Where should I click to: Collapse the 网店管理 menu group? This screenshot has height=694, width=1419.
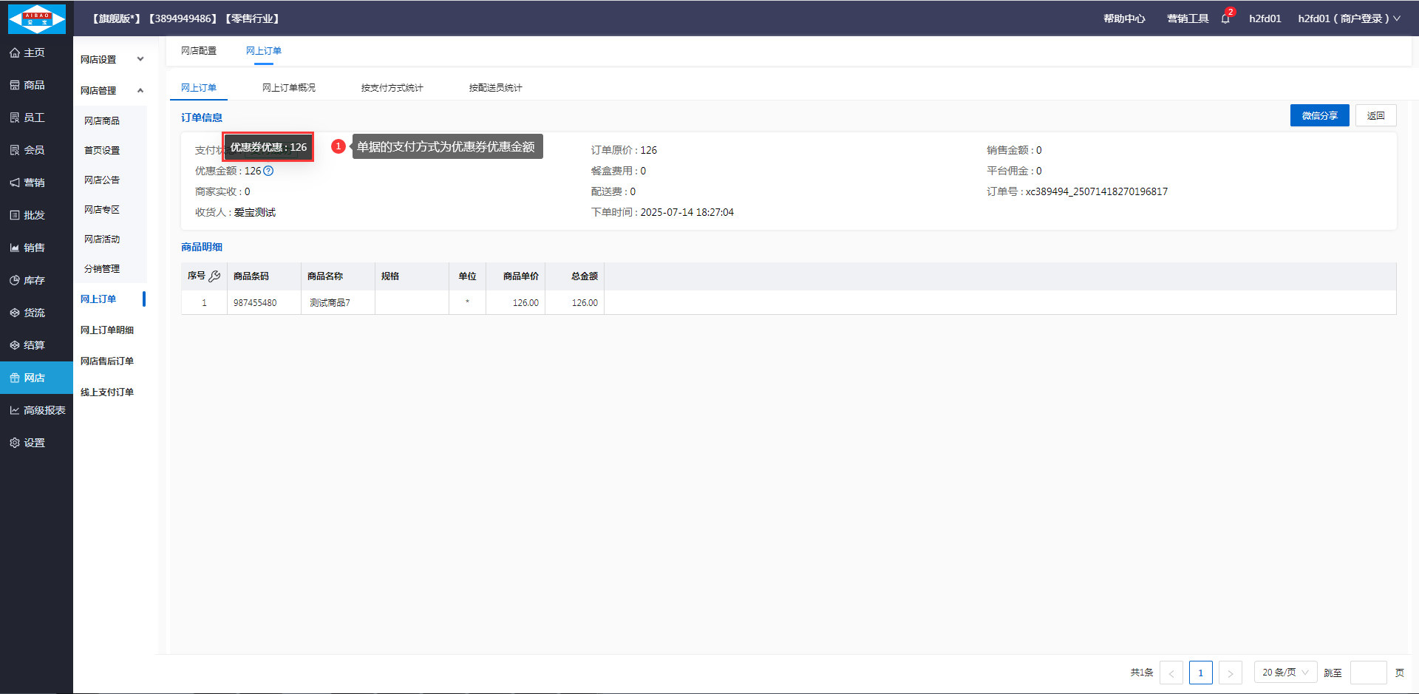click(112, 90)
